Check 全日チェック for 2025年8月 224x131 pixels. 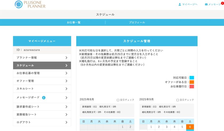[x=118, y=100]
